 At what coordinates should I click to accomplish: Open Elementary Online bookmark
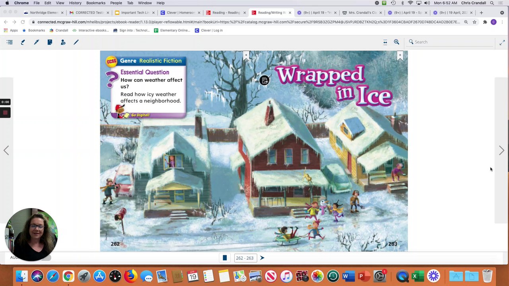point(172,30)
